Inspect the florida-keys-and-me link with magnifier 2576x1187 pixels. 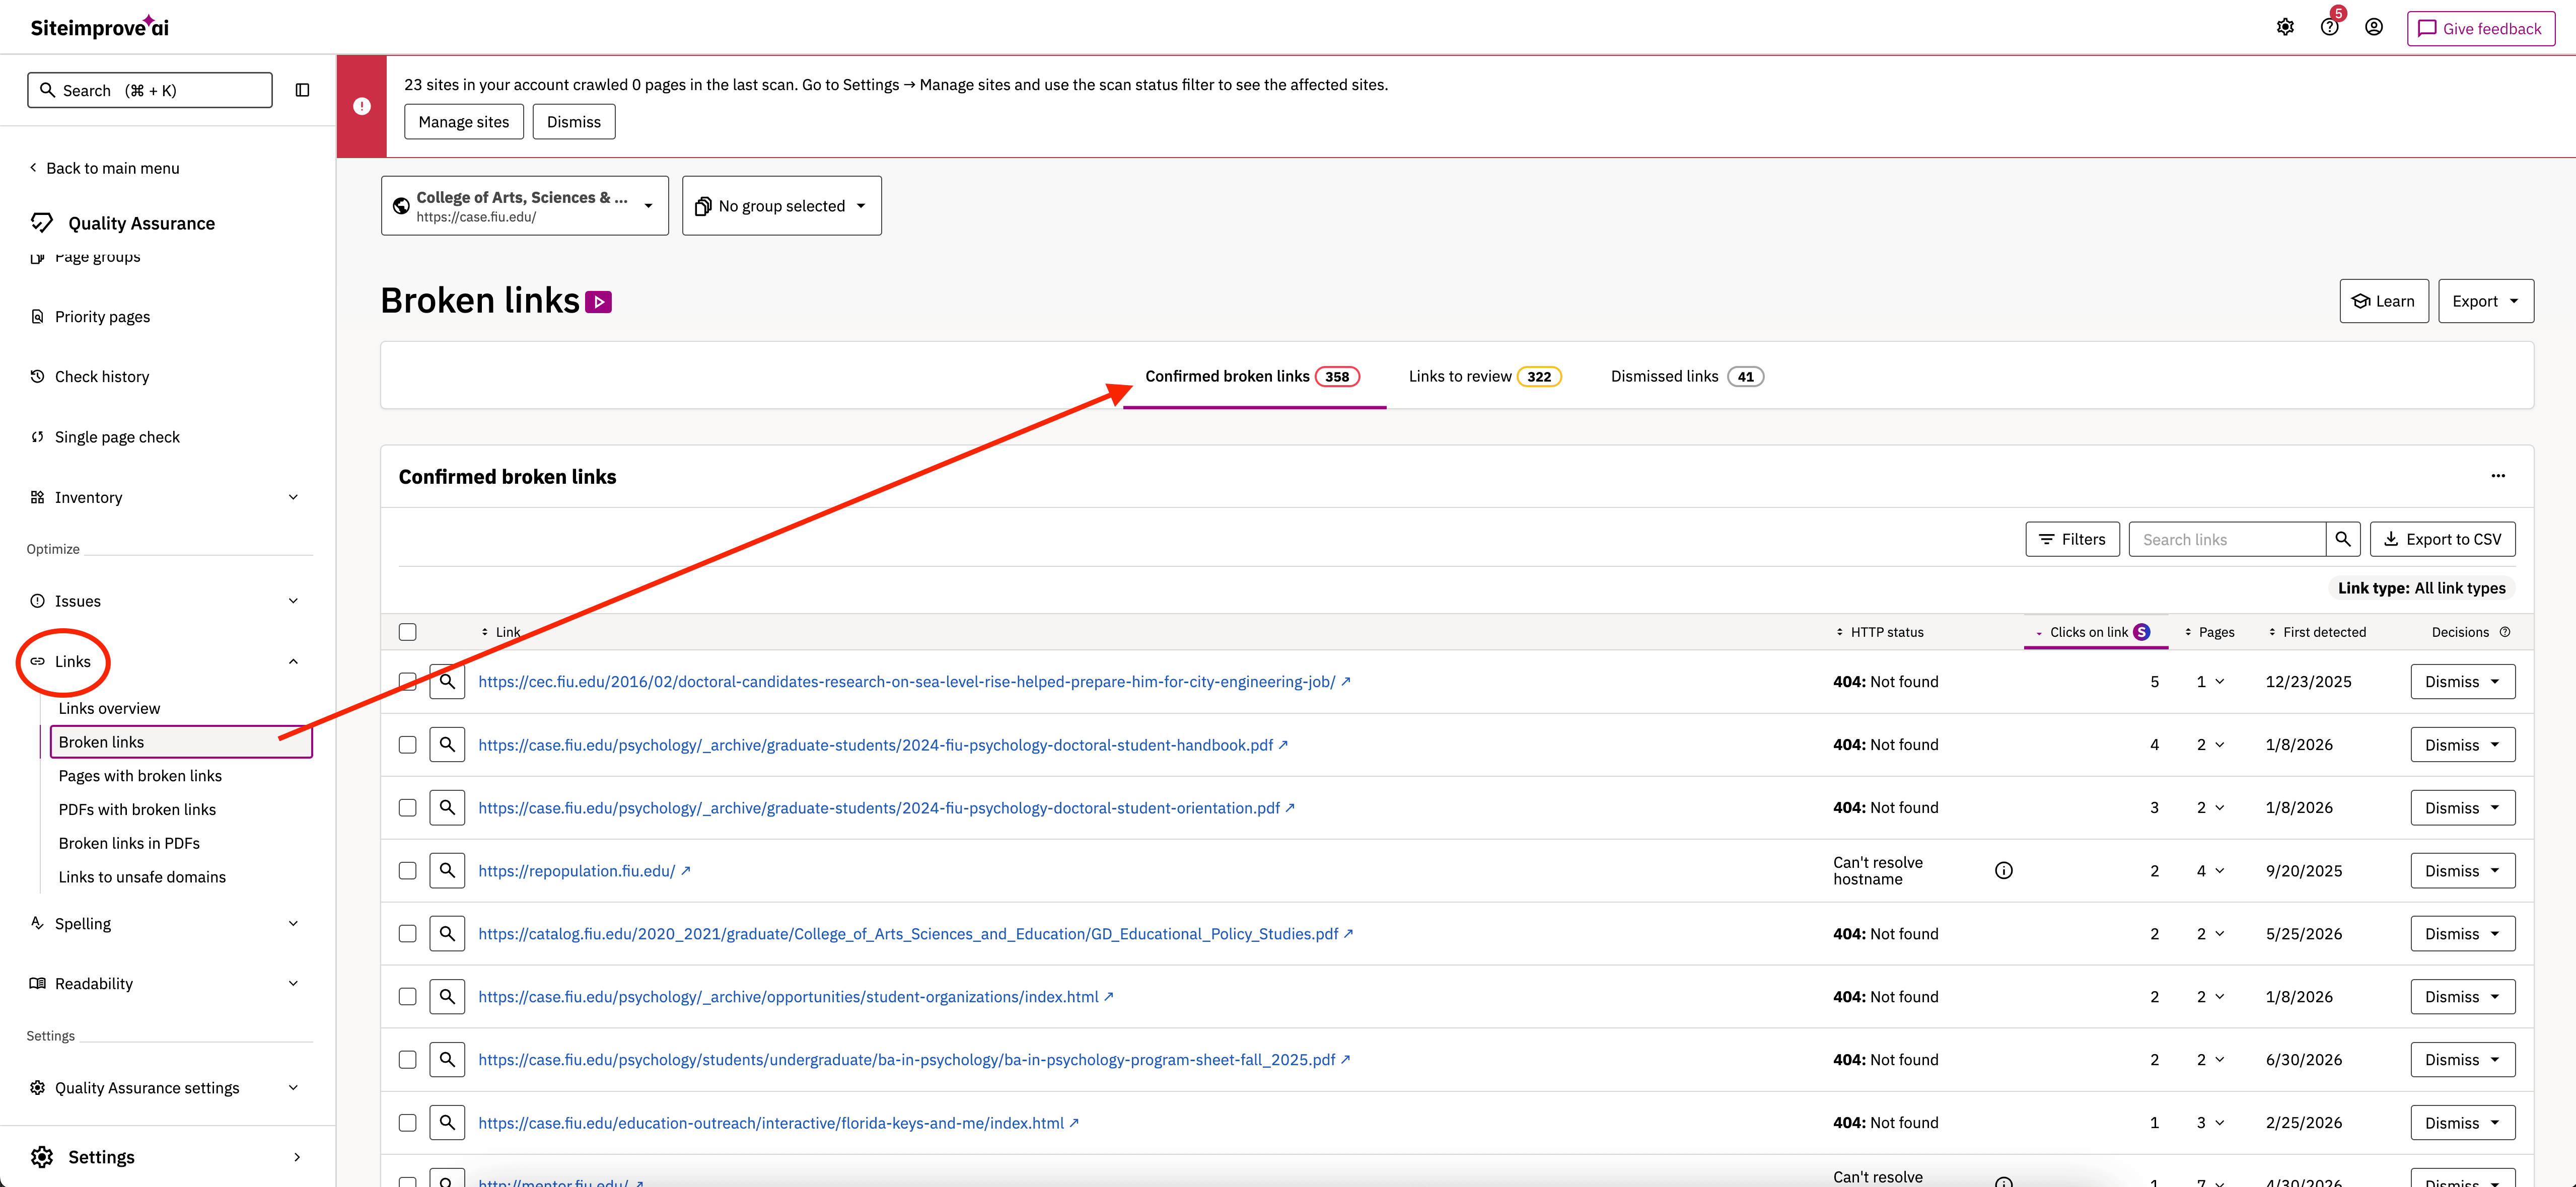tap(447, 1122)
